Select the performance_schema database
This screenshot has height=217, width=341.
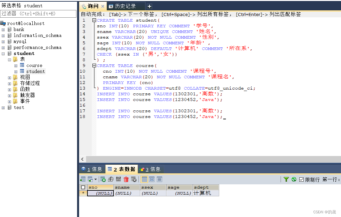pyautogui.click(x=37, y=47)
